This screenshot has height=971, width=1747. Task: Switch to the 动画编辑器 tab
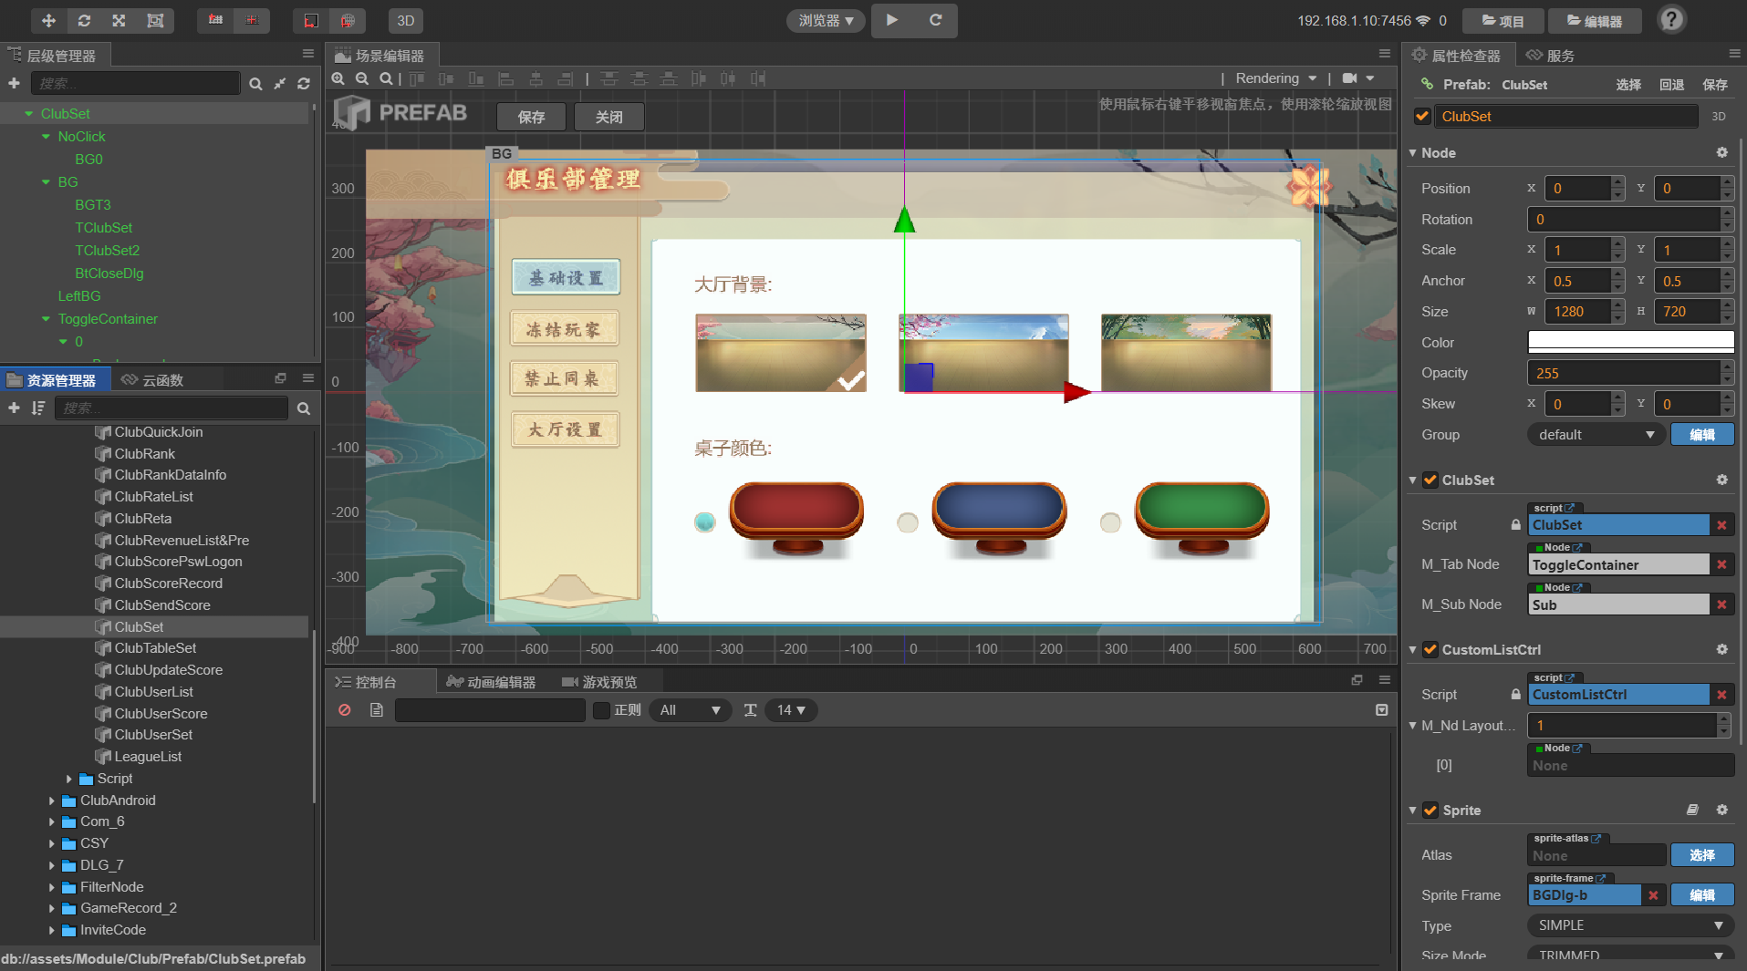491,682
